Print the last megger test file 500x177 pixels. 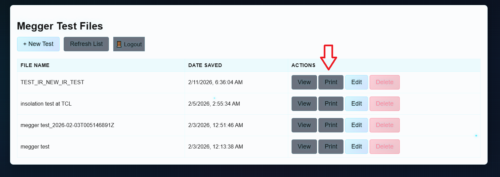(x=331, y=146)
